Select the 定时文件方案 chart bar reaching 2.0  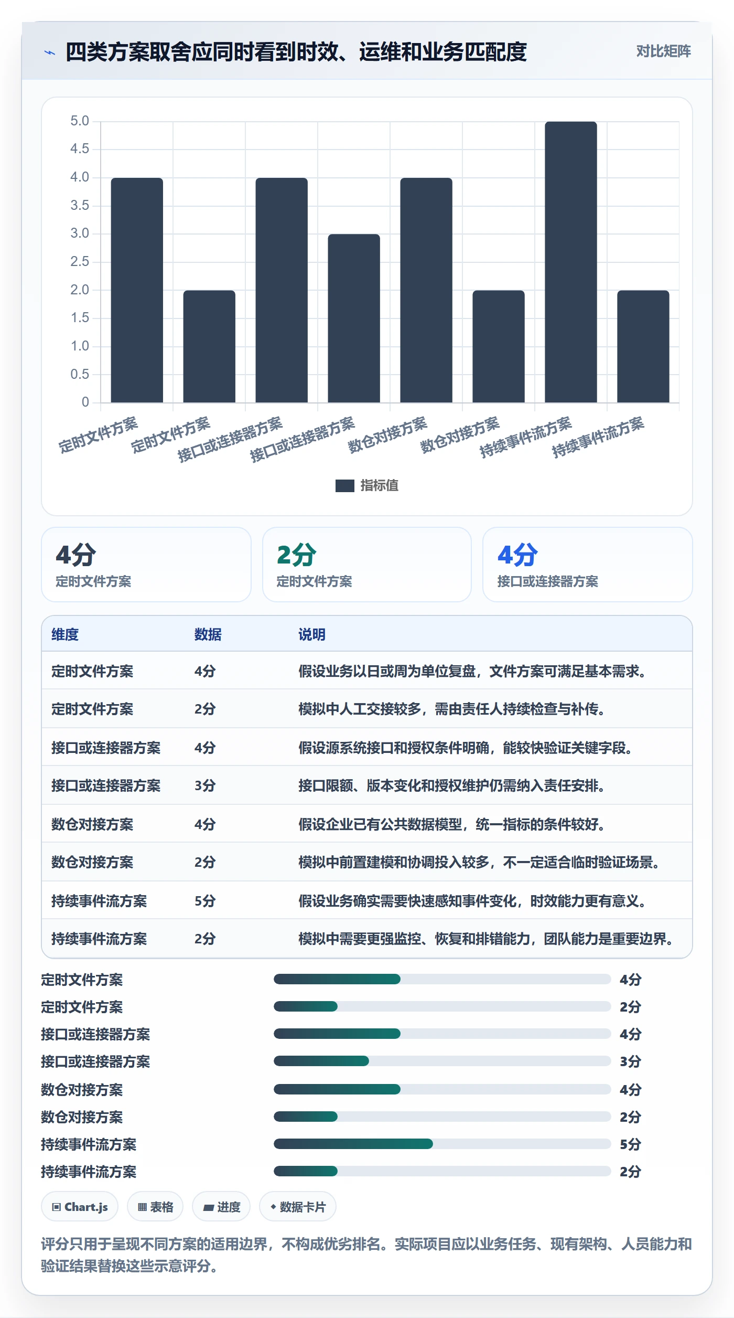pyautogui.click(x=209, y=346)
